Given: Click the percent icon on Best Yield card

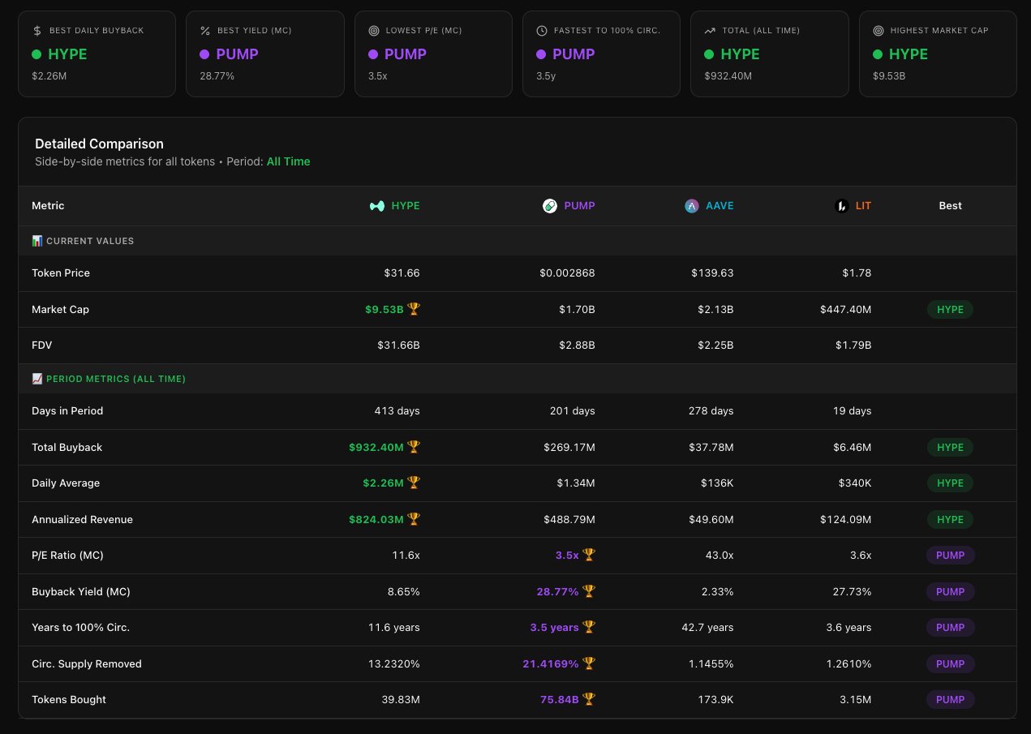Looking at the screenshot, I should (205, 31).
